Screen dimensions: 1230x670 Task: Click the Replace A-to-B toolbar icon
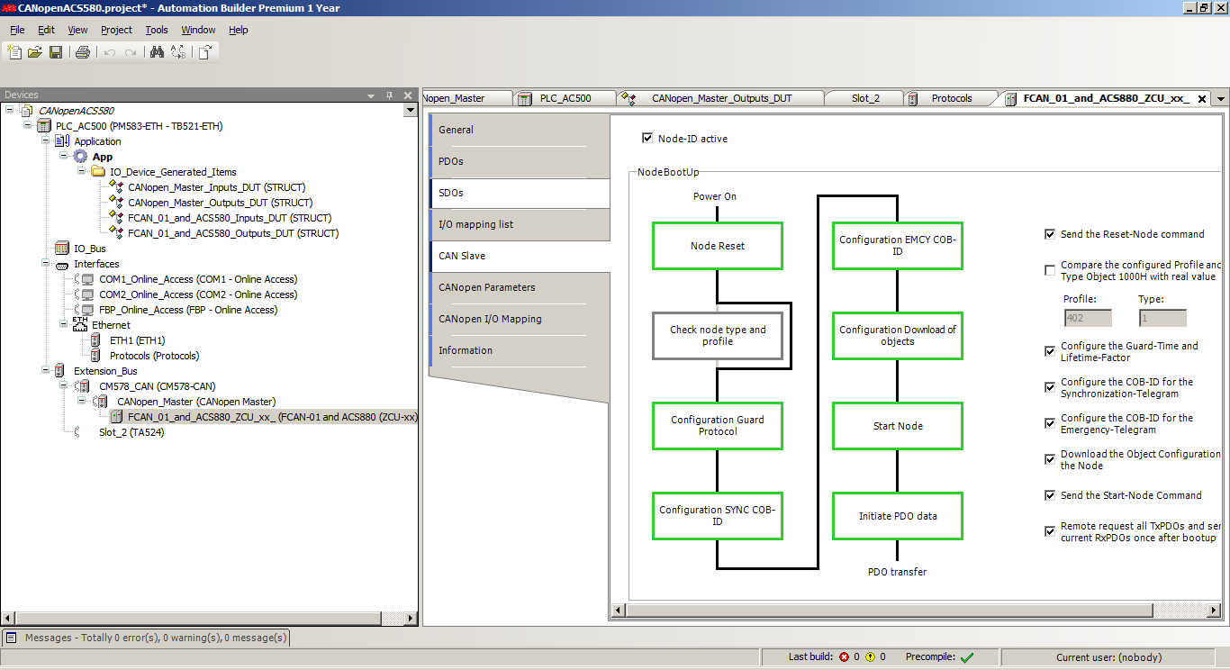(x=177, y=52)
